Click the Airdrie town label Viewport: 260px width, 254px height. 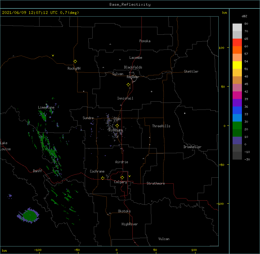click(x=122, y=162)
